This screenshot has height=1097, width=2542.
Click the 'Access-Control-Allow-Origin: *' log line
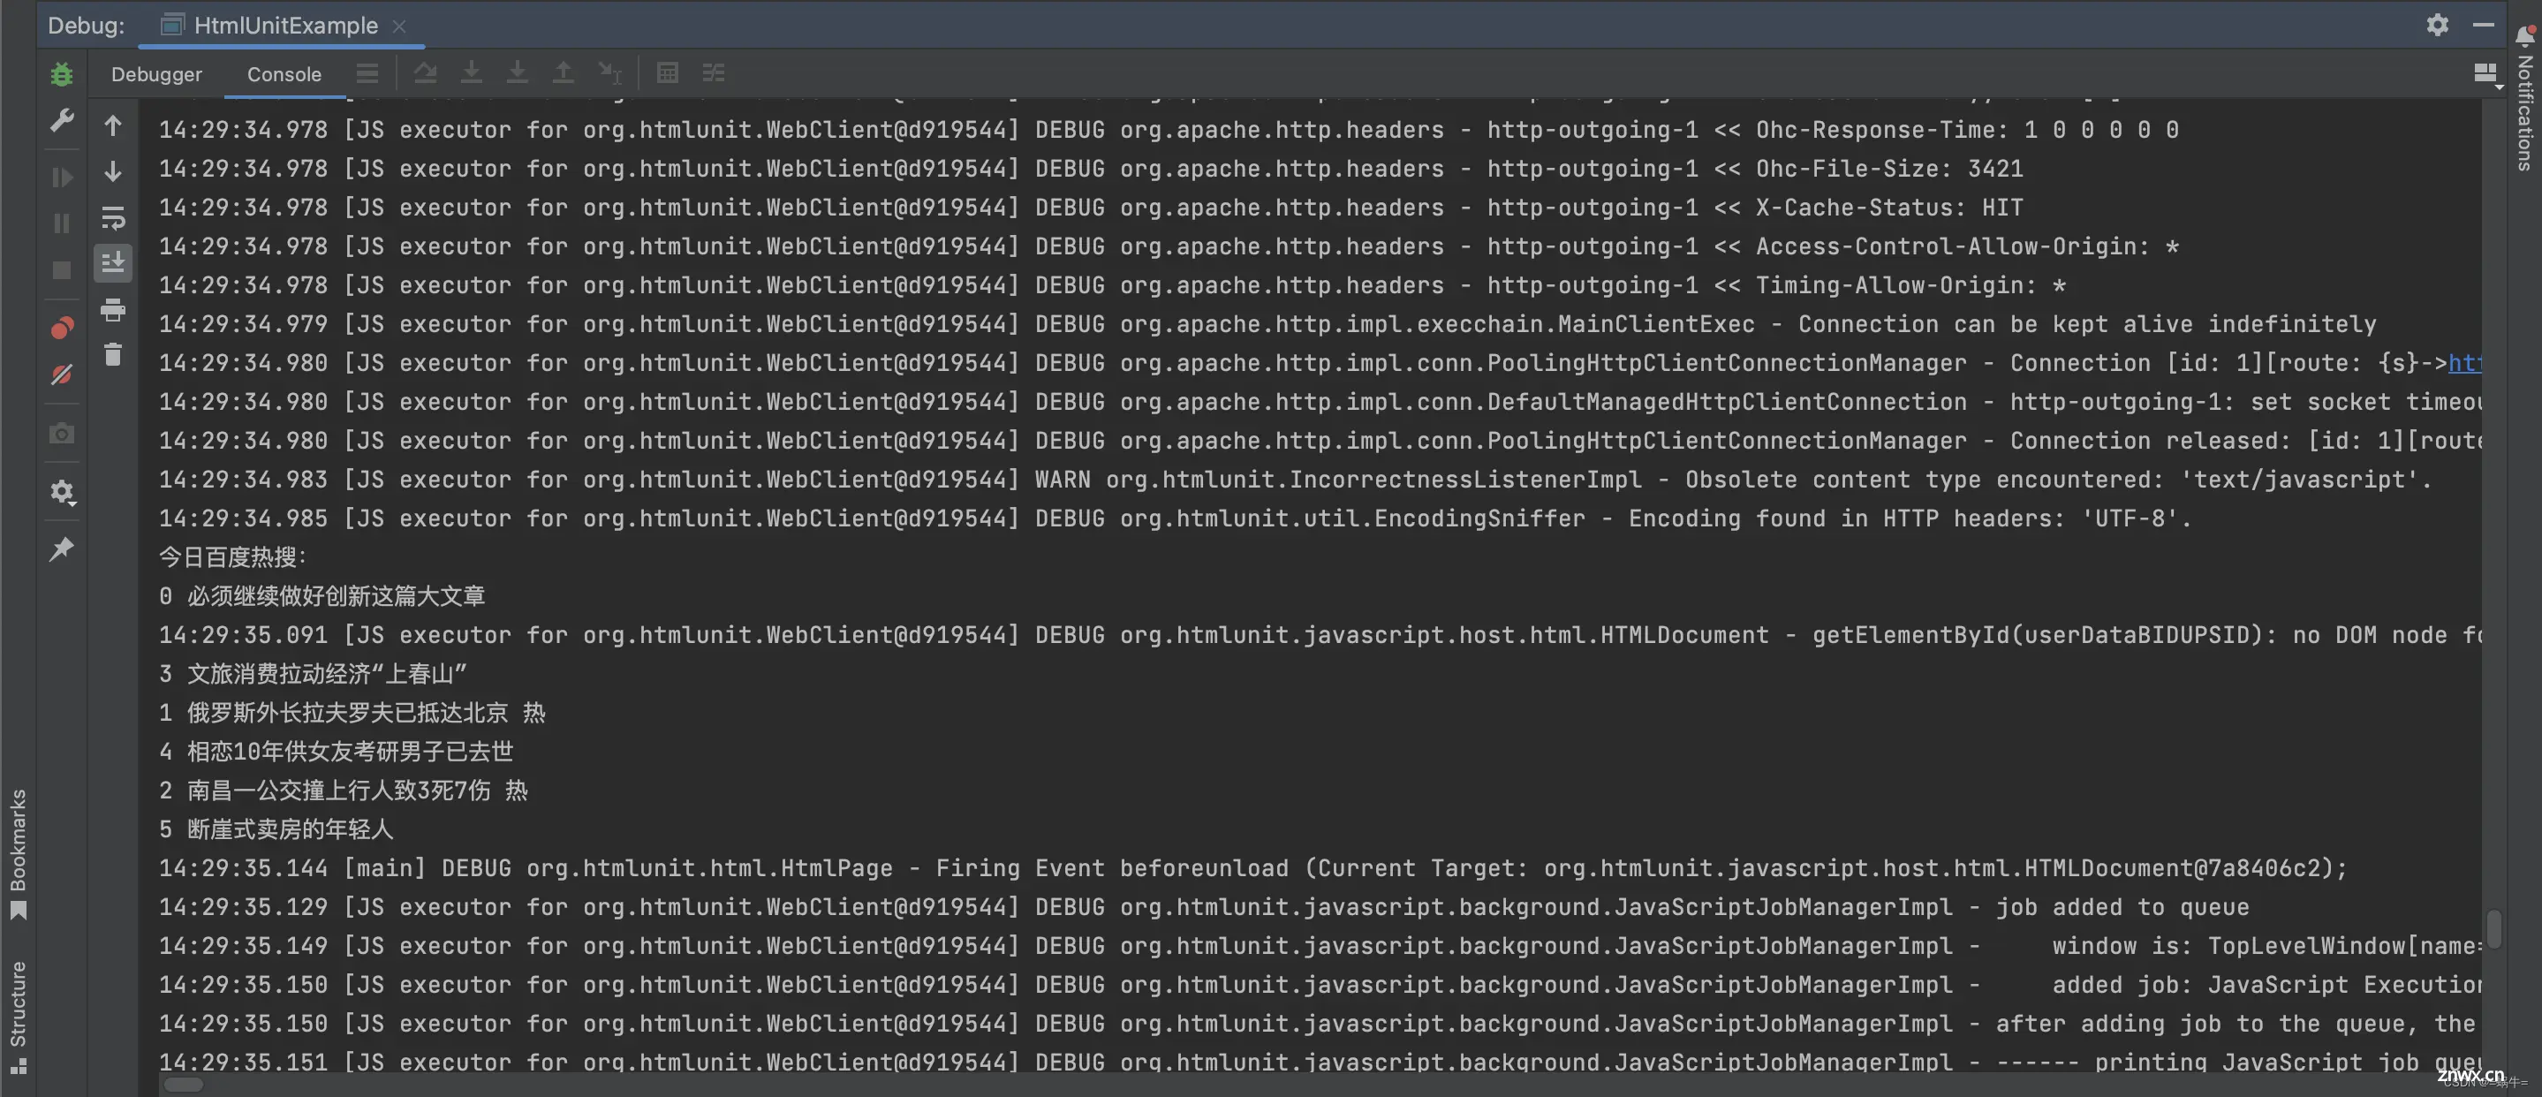tap(1169, 246)
